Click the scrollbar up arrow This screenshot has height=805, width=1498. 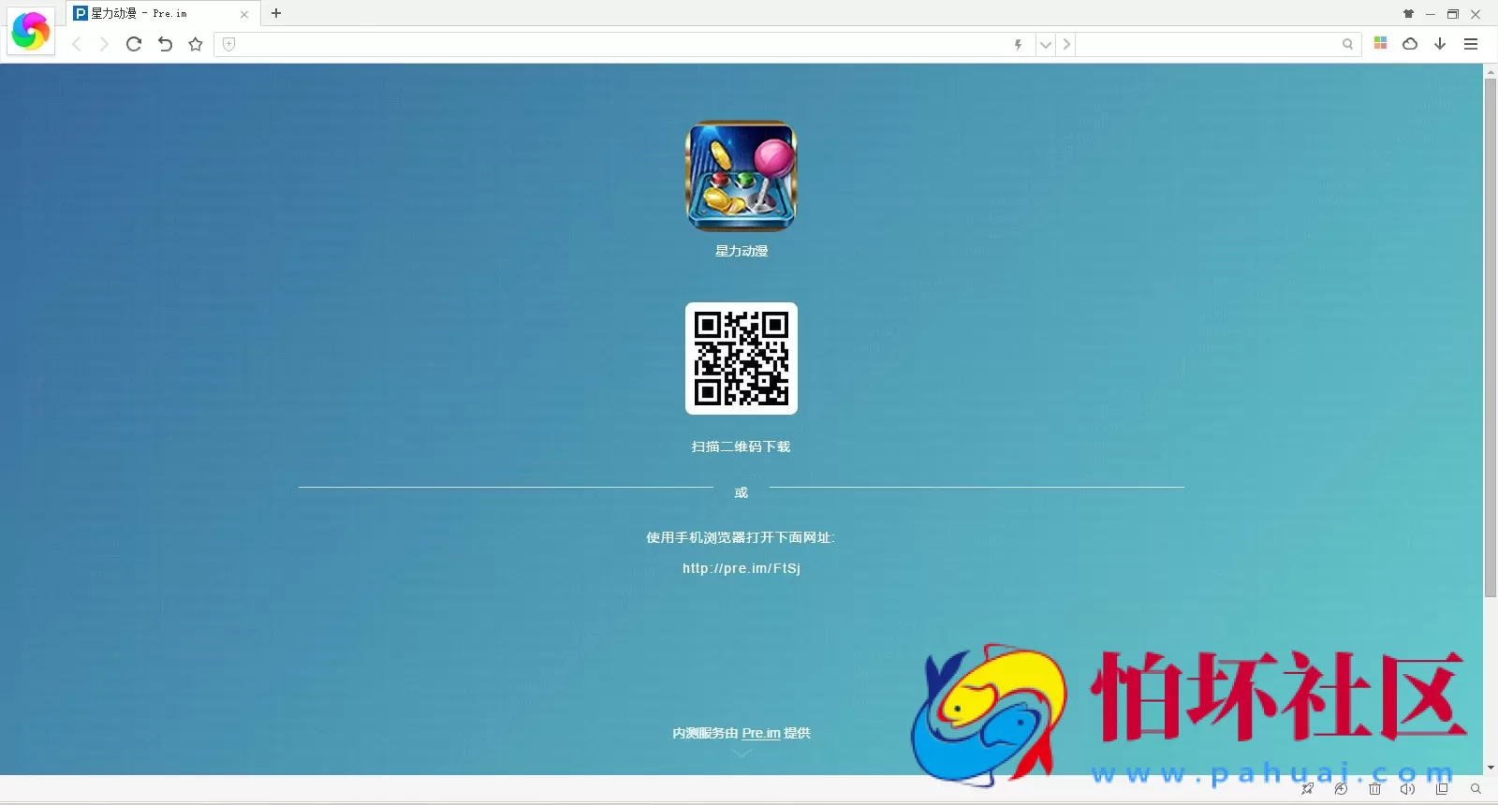click(1491, 71)
